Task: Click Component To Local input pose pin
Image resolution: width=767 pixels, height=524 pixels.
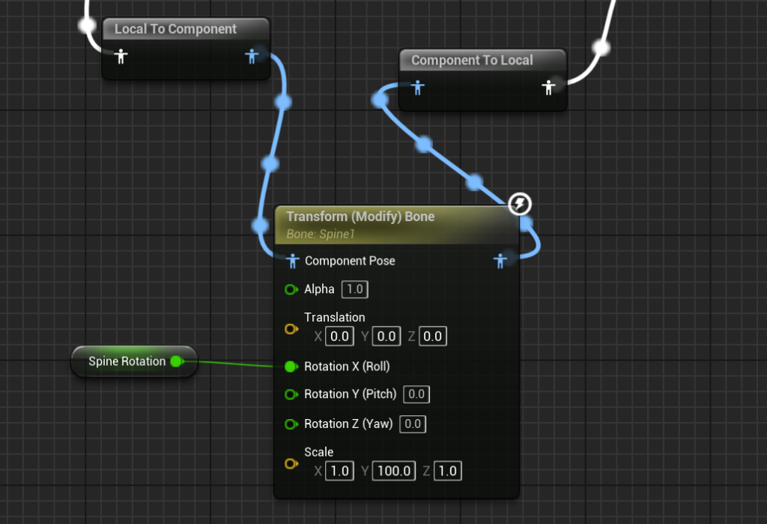Action: click(418, 88)
